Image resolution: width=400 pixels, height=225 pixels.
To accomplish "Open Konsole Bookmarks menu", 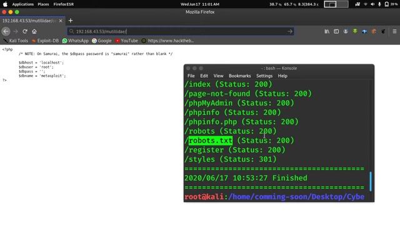I will point(240,76).
